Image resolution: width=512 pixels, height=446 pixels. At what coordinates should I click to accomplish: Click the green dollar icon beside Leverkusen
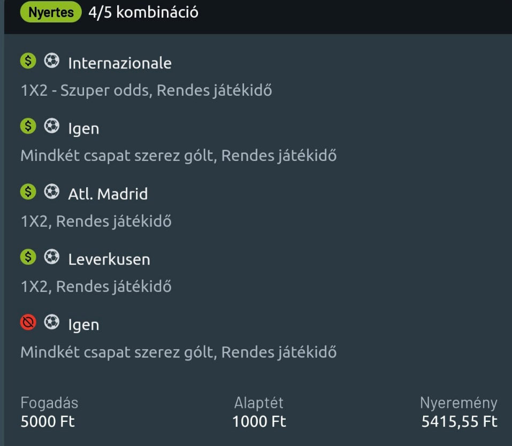(x=28, y=257)
